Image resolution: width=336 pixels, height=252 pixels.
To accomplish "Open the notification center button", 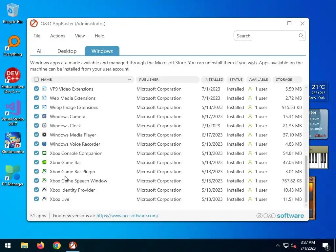I will point(325,245).
